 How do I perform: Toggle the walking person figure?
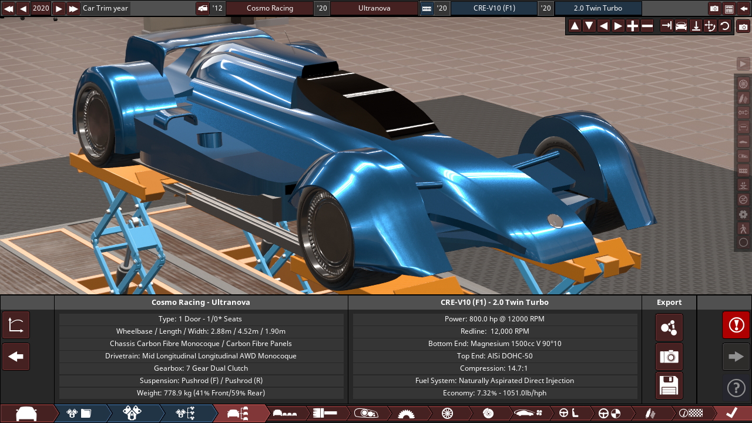[743, 229]
